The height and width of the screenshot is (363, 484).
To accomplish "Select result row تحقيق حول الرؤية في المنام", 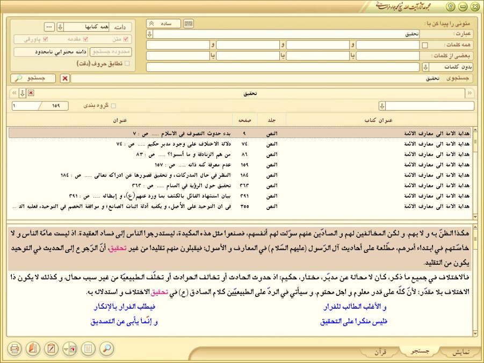I will point(240,185).
